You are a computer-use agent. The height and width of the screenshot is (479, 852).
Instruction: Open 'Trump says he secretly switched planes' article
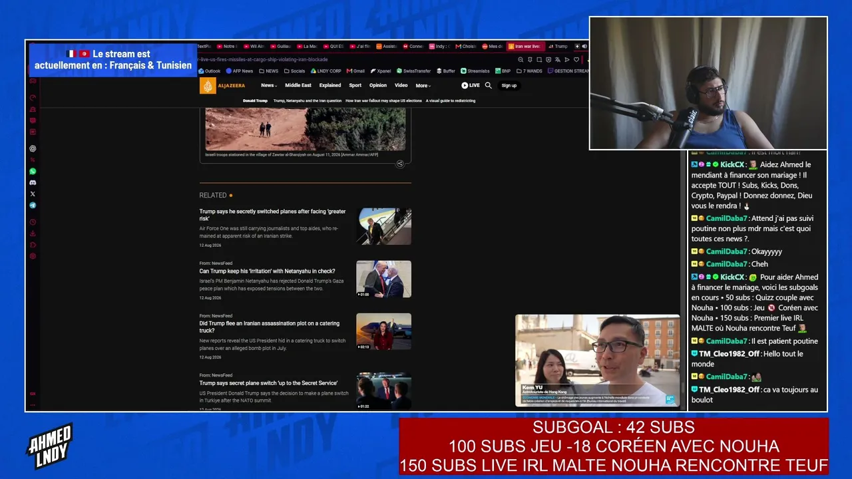pyautogui.click(x=273, y=215)
